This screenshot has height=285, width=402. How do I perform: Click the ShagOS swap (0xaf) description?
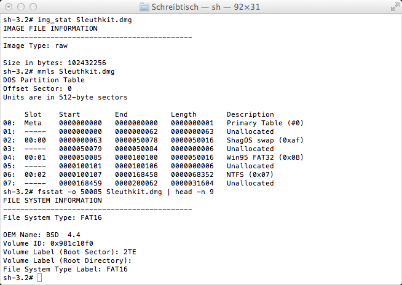pos(265,140)
